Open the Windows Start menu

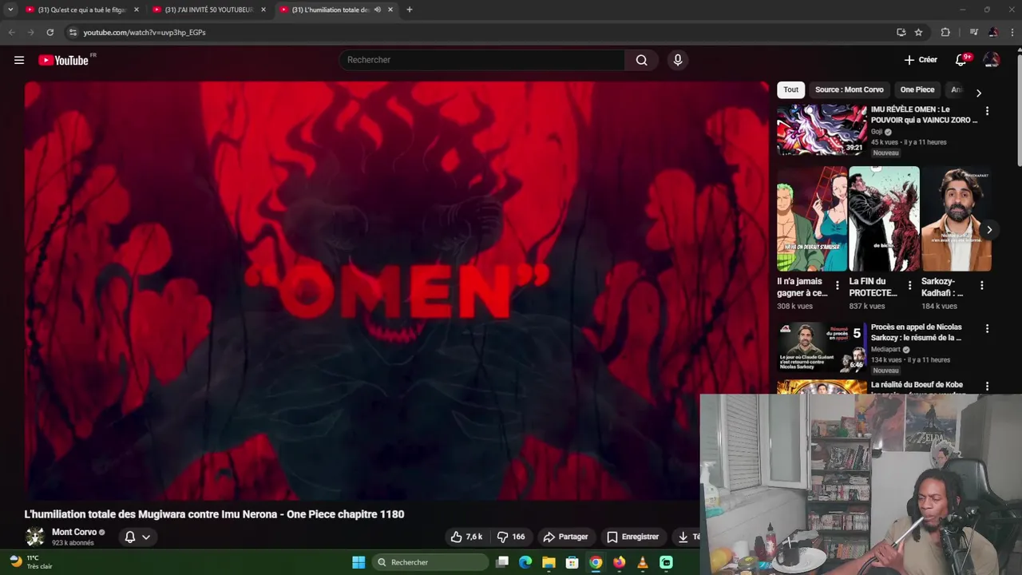point(358,562)
